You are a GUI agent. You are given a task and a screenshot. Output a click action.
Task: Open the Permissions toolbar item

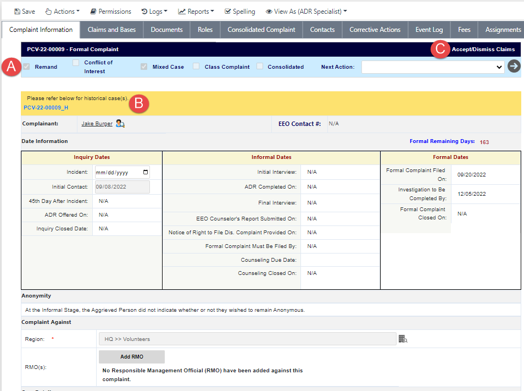(110, 12)
